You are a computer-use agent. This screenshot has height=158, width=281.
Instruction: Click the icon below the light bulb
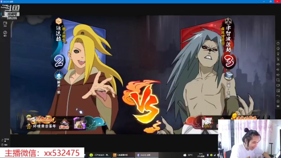[278, 59]
